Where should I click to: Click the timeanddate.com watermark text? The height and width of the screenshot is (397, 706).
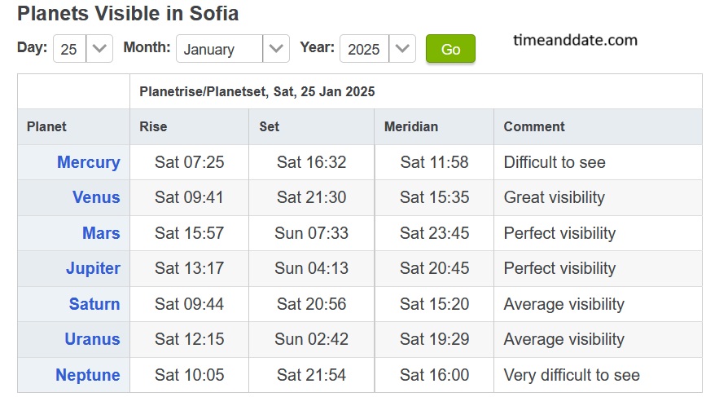coord(576,40)
